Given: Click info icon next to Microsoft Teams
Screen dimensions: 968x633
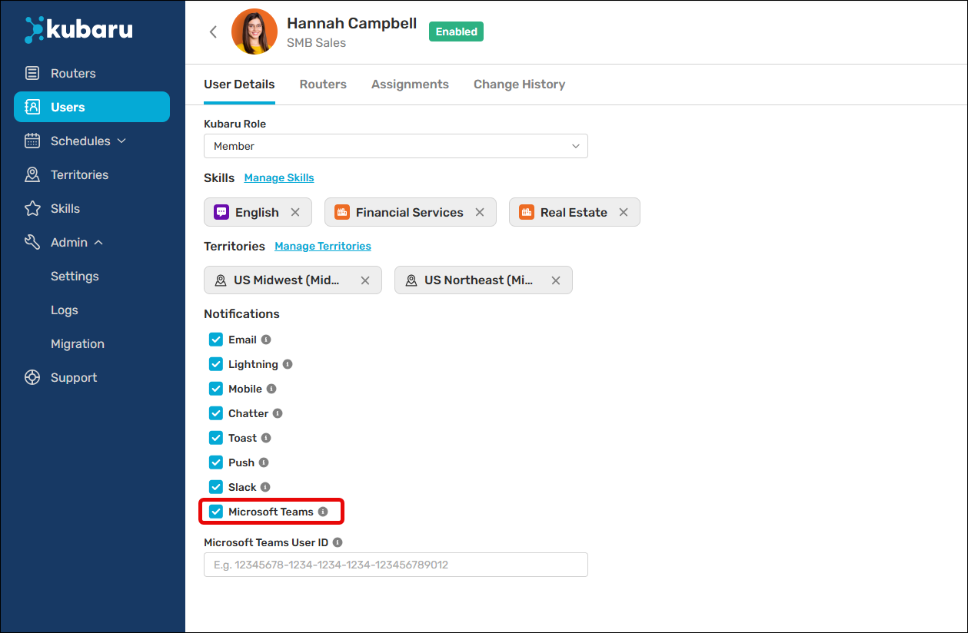Looking at the screenshot, I should point(323,512).
